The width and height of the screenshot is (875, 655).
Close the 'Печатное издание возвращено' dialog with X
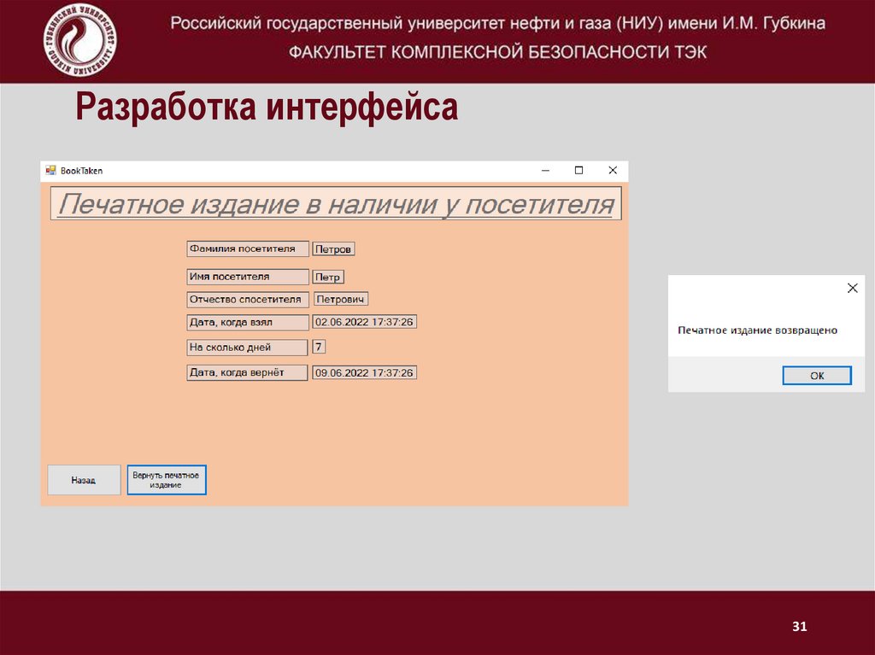(852, 289)
